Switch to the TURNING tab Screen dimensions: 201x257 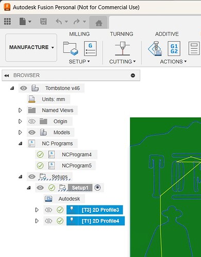pyautogui.click(x=122, y=34)
